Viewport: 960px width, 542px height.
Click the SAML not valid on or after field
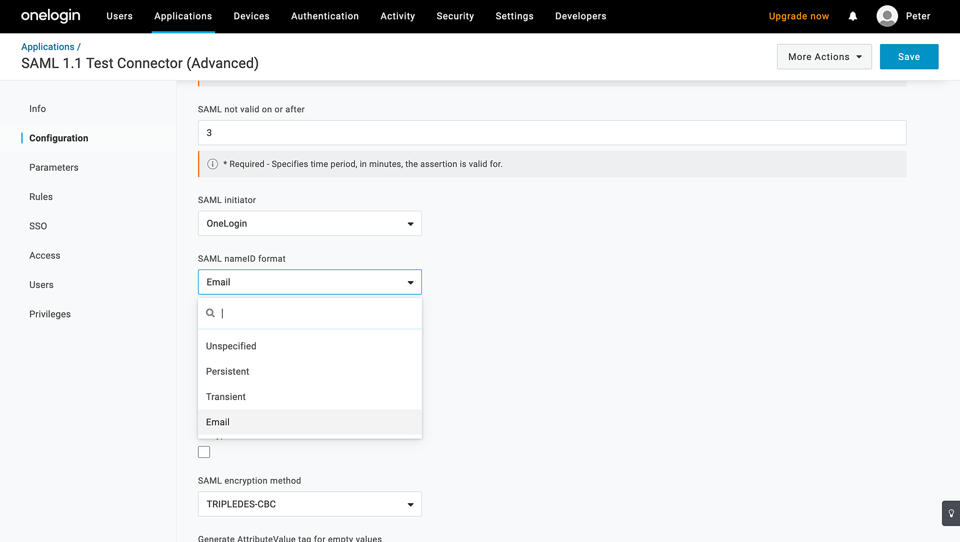(552, 133)
